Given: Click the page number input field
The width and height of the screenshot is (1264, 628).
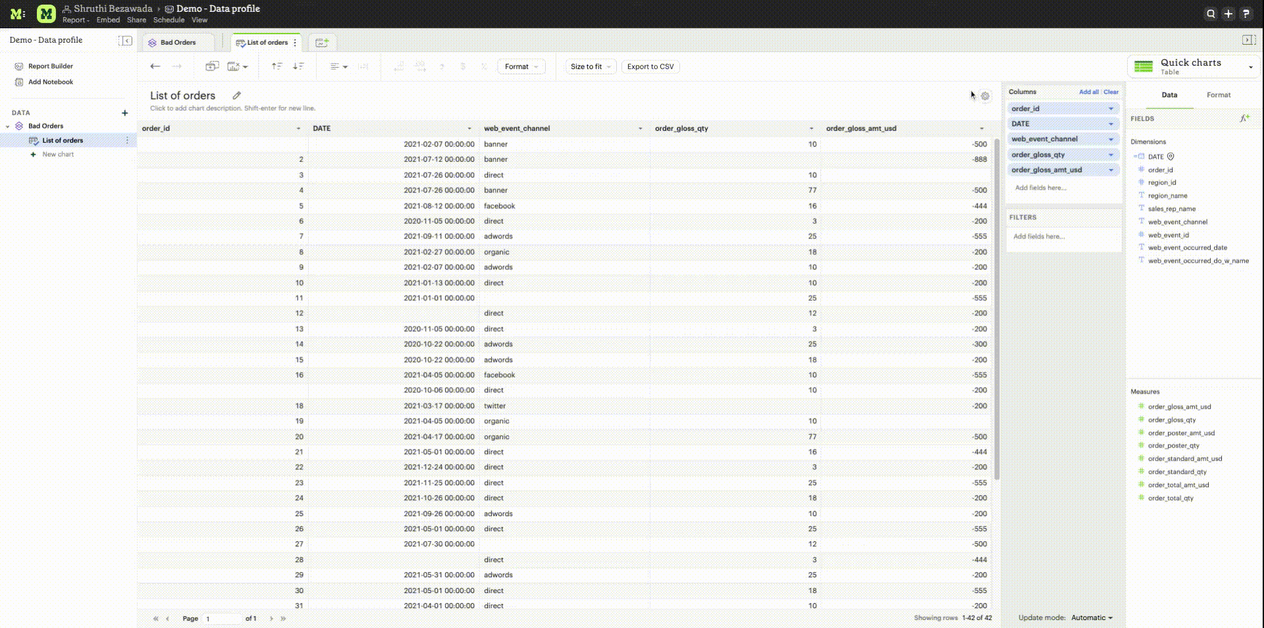Looking at the screenshot, I should [222, 619].
